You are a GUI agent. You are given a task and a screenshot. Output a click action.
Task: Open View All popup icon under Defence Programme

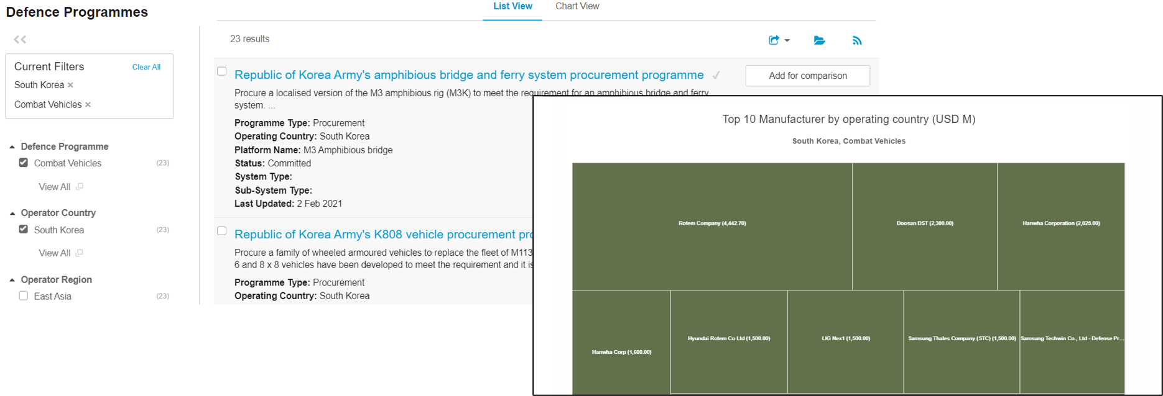pyautogui.click(x=80, y=186)
